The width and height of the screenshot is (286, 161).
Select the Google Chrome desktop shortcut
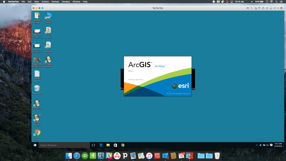(37, 135)
